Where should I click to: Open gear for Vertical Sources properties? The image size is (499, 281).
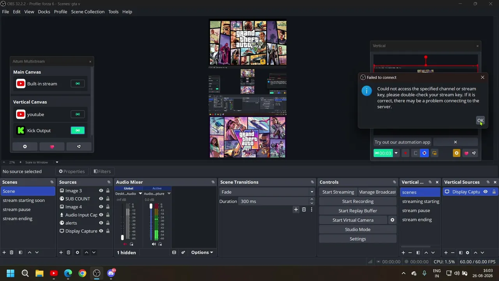pos(467,253)
